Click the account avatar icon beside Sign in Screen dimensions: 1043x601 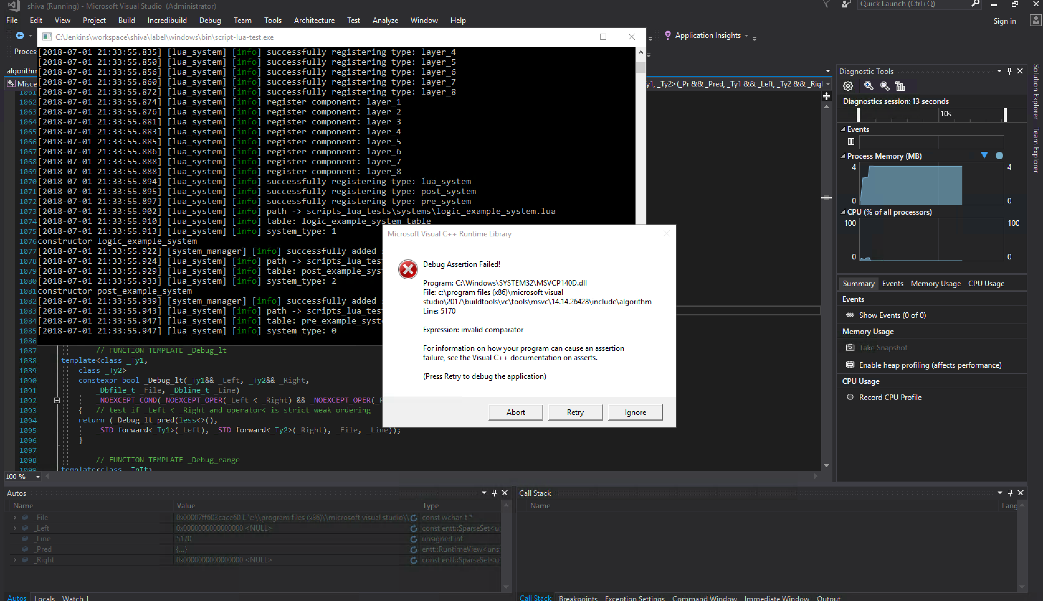point(1036,21)
